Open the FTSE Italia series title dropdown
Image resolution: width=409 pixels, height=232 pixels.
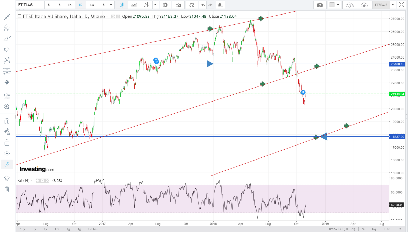pyautogui.click(x=107, y=16)
